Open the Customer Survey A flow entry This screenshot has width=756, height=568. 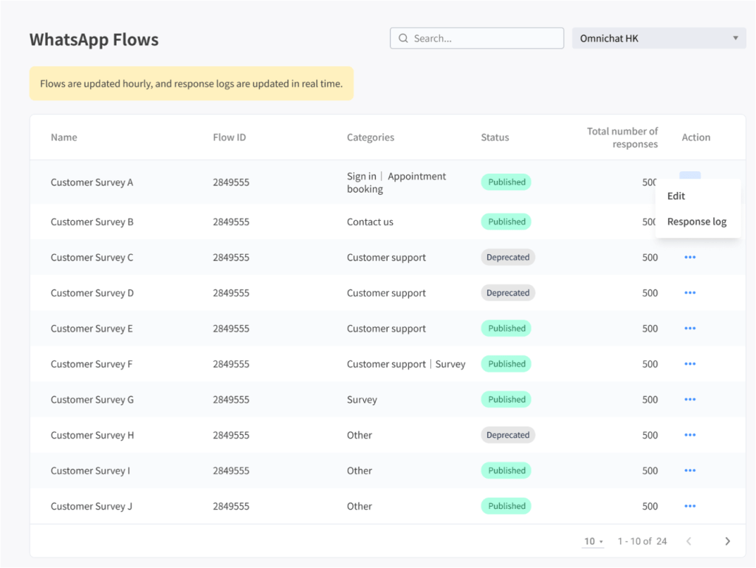click(x=92, y=182)
